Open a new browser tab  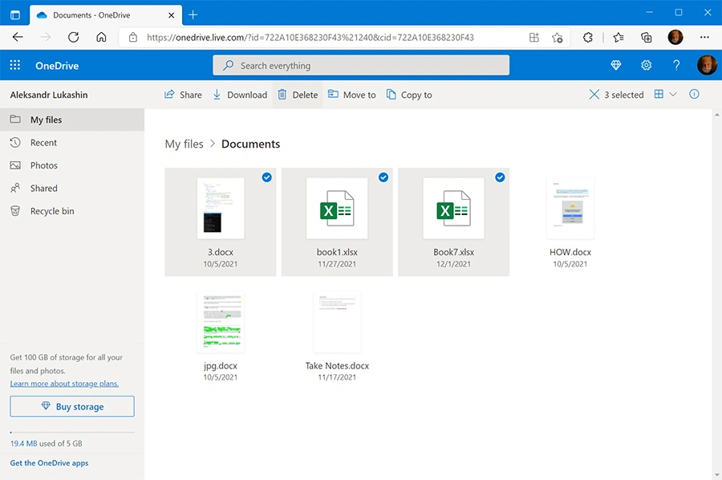[x=193, y=14]
